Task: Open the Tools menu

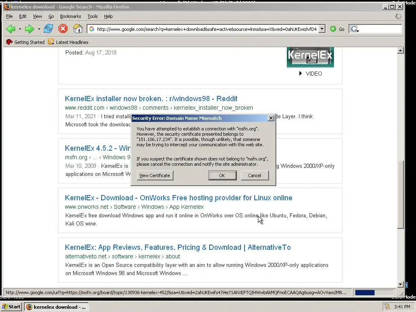Action: pyautogui.click(x=93, y=16)
